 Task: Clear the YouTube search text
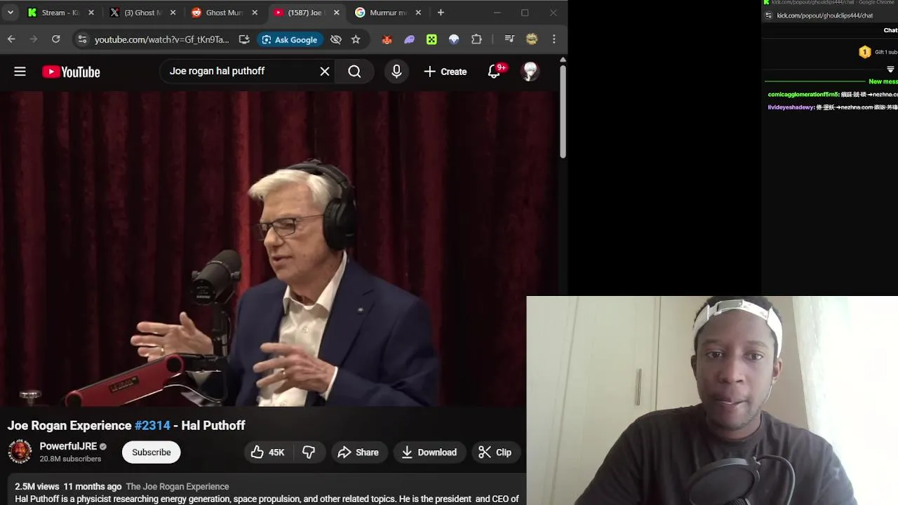click(325, 72)
